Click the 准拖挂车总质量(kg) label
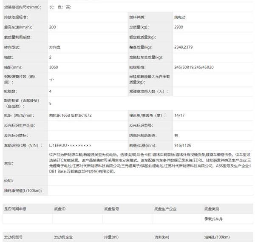 (146, 57)
